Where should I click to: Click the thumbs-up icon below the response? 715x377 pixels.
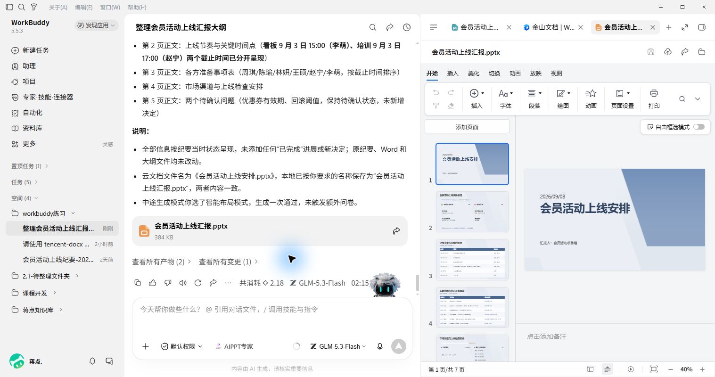tap(153, 283)
